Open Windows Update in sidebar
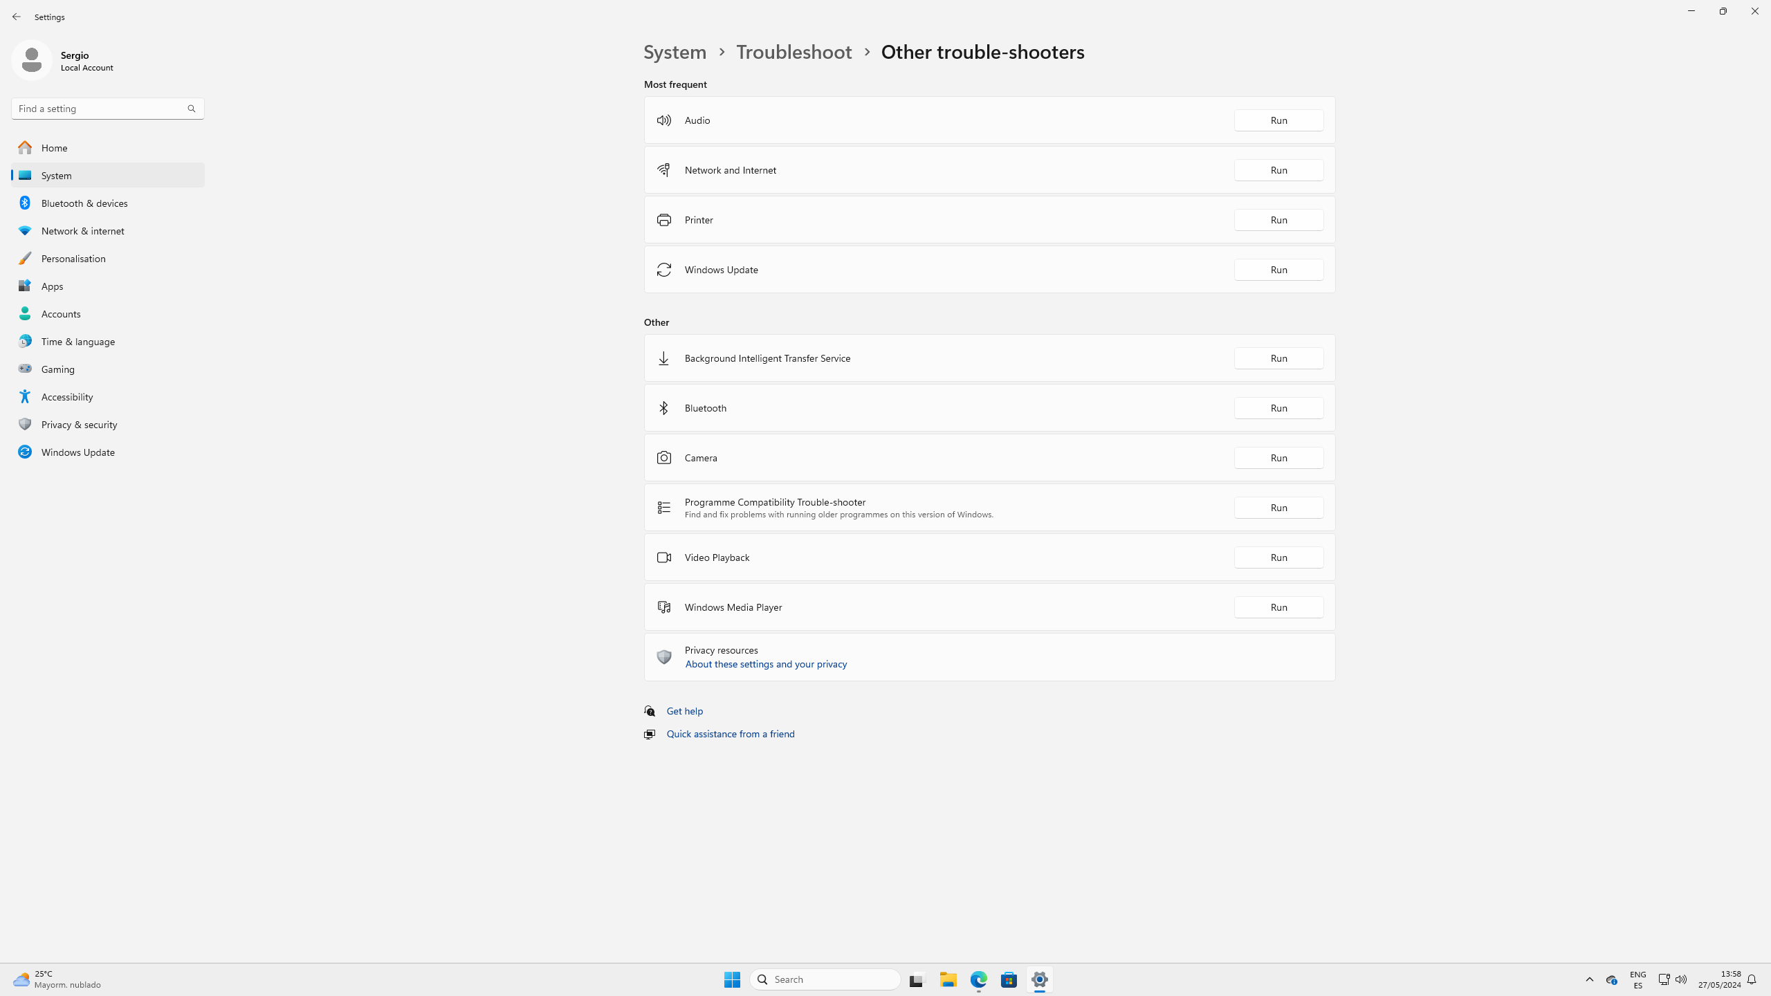 pyautogui.click(x=108, y=452)
